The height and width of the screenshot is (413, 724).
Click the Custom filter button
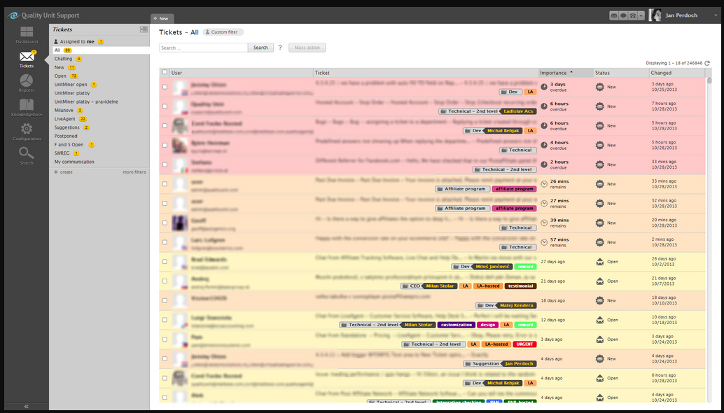pyautogui.click(x=223, y=32)
